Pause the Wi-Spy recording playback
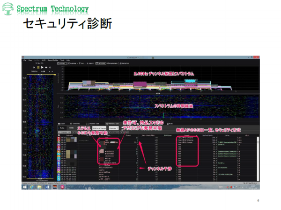 38,68
